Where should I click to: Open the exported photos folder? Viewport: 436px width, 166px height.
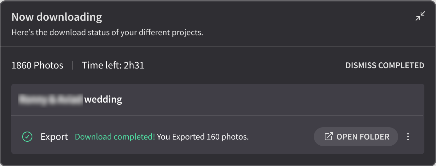tap(356, 137)
